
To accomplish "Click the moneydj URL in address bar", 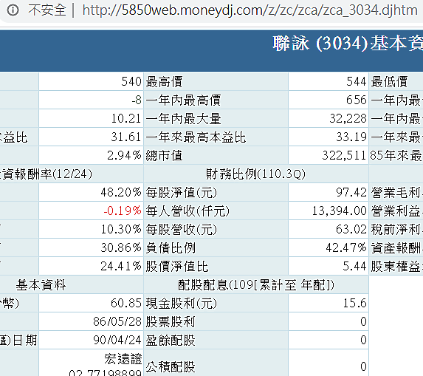I will tap(250, 10).
